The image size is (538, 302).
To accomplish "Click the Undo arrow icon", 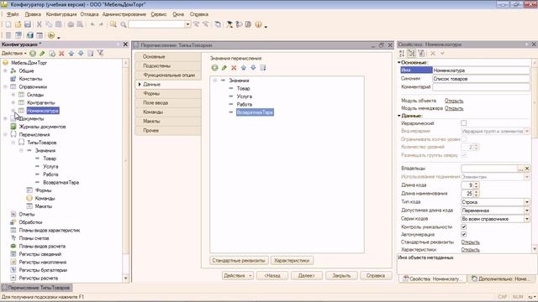I will pos(92,24).
